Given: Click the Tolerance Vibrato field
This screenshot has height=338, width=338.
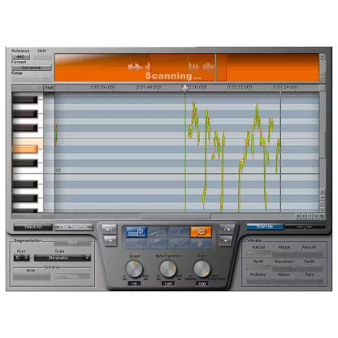Looking at the screenshot, I should click(x=72, y=276).
